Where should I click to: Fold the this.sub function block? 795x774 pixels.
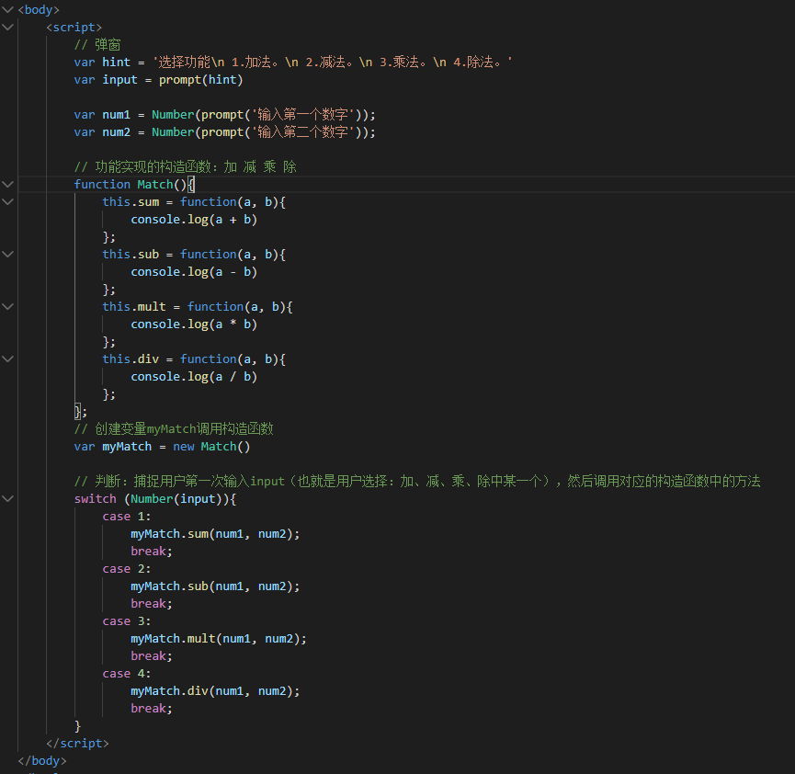pos(7,254)
